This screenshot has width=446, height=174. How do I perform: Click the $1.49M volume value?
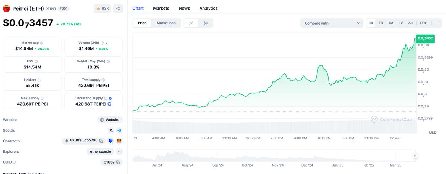86,49
